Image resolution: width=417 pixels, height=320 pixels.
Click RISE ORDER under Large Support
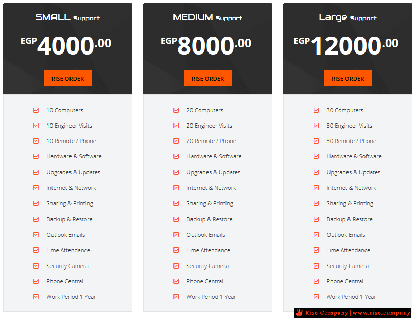click(347, 78)
